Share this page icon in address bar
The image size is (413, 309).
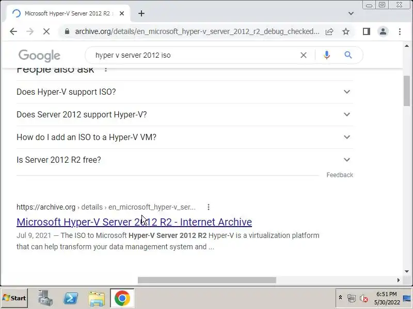pos(329,31)
